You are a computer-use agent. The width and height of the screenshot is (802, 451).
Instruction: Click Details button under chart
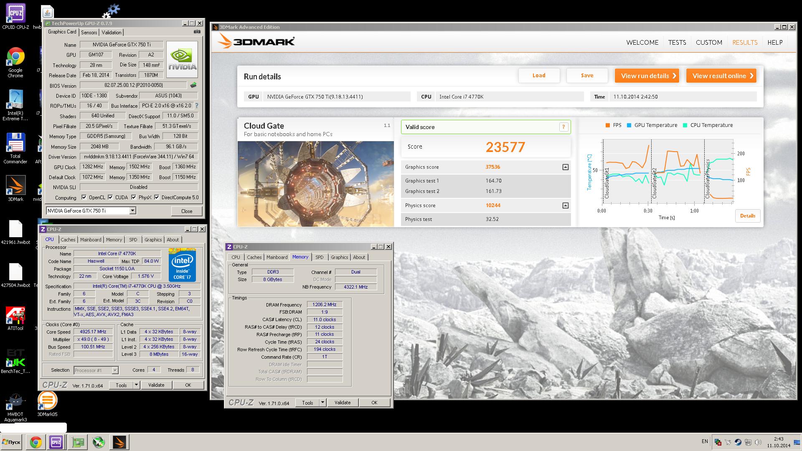748,216
